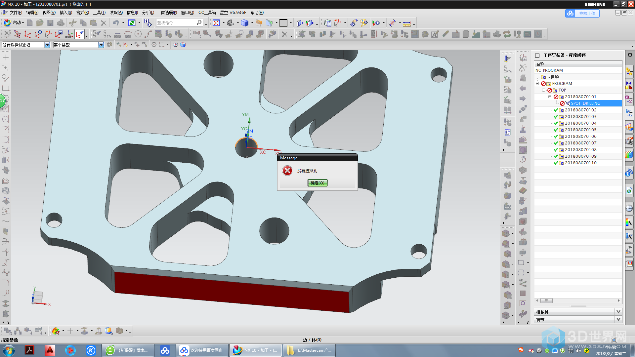Click the WCS origin icon
The image size is (635, 357).
point(28,34)
